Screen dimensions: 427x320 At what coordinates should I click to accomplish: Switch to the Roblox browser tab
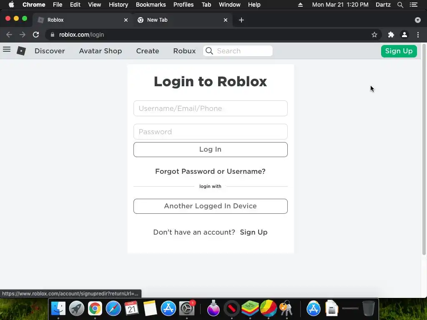pyautogui.click(x=82, y=20)
